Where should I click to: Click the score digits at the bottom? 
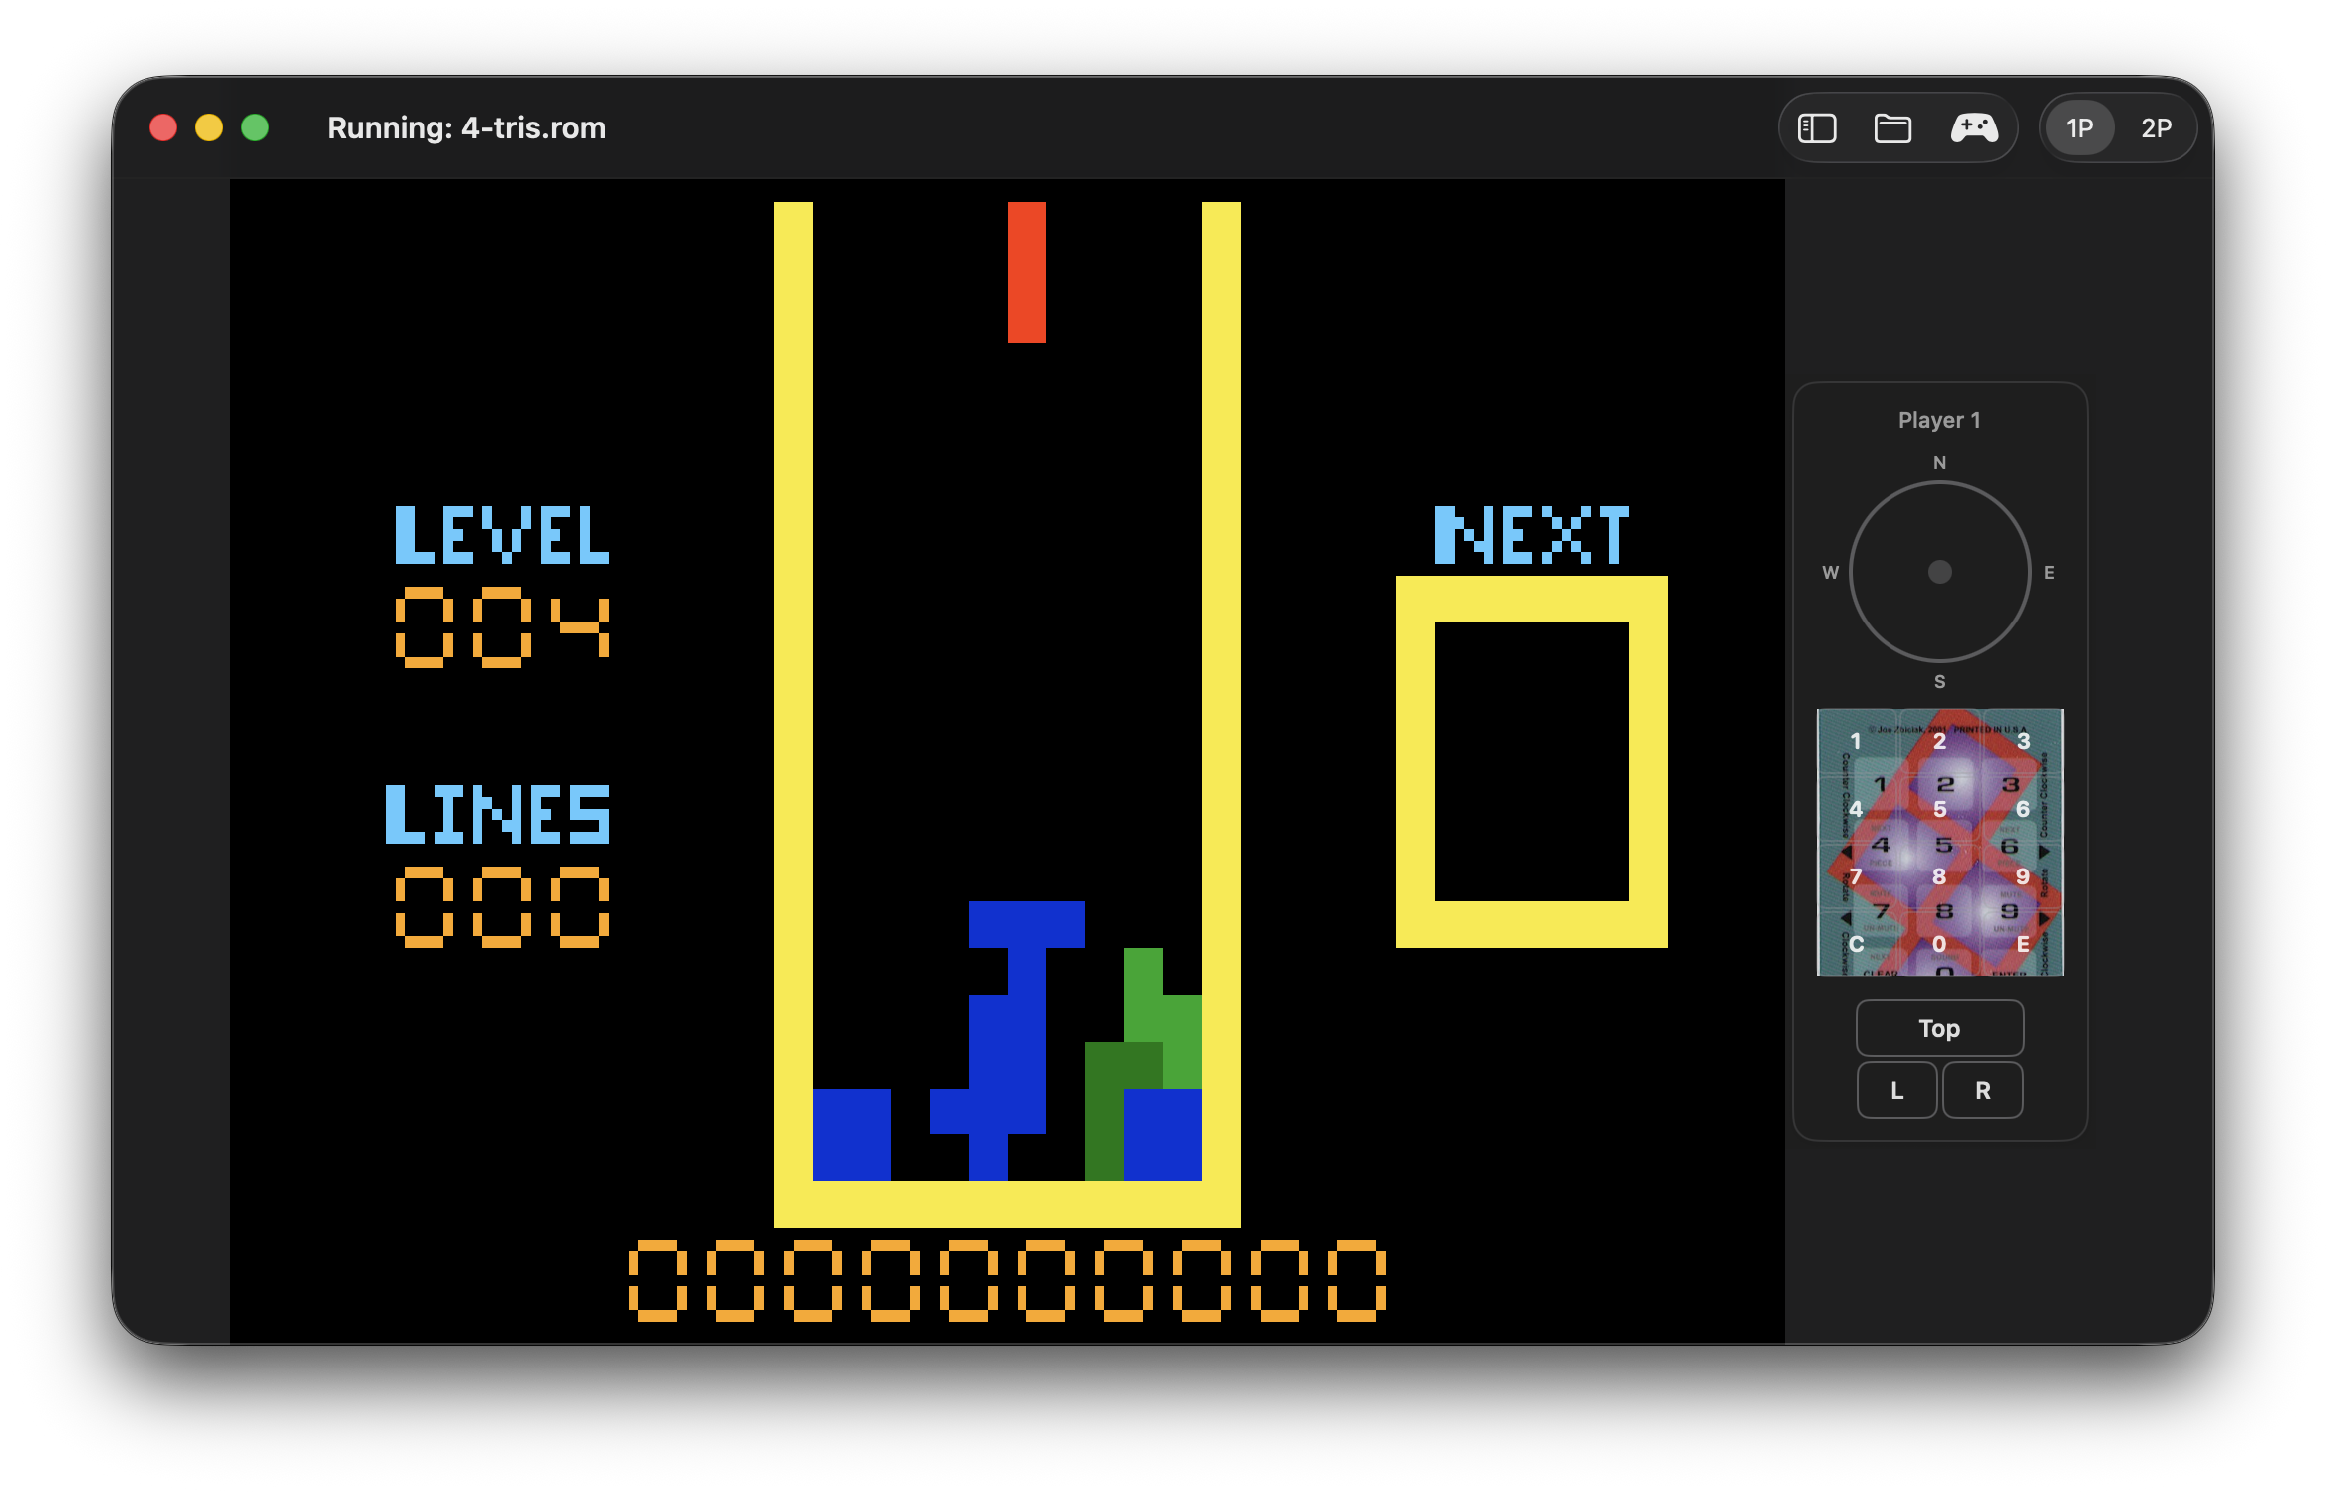tap(1007, 1281)
